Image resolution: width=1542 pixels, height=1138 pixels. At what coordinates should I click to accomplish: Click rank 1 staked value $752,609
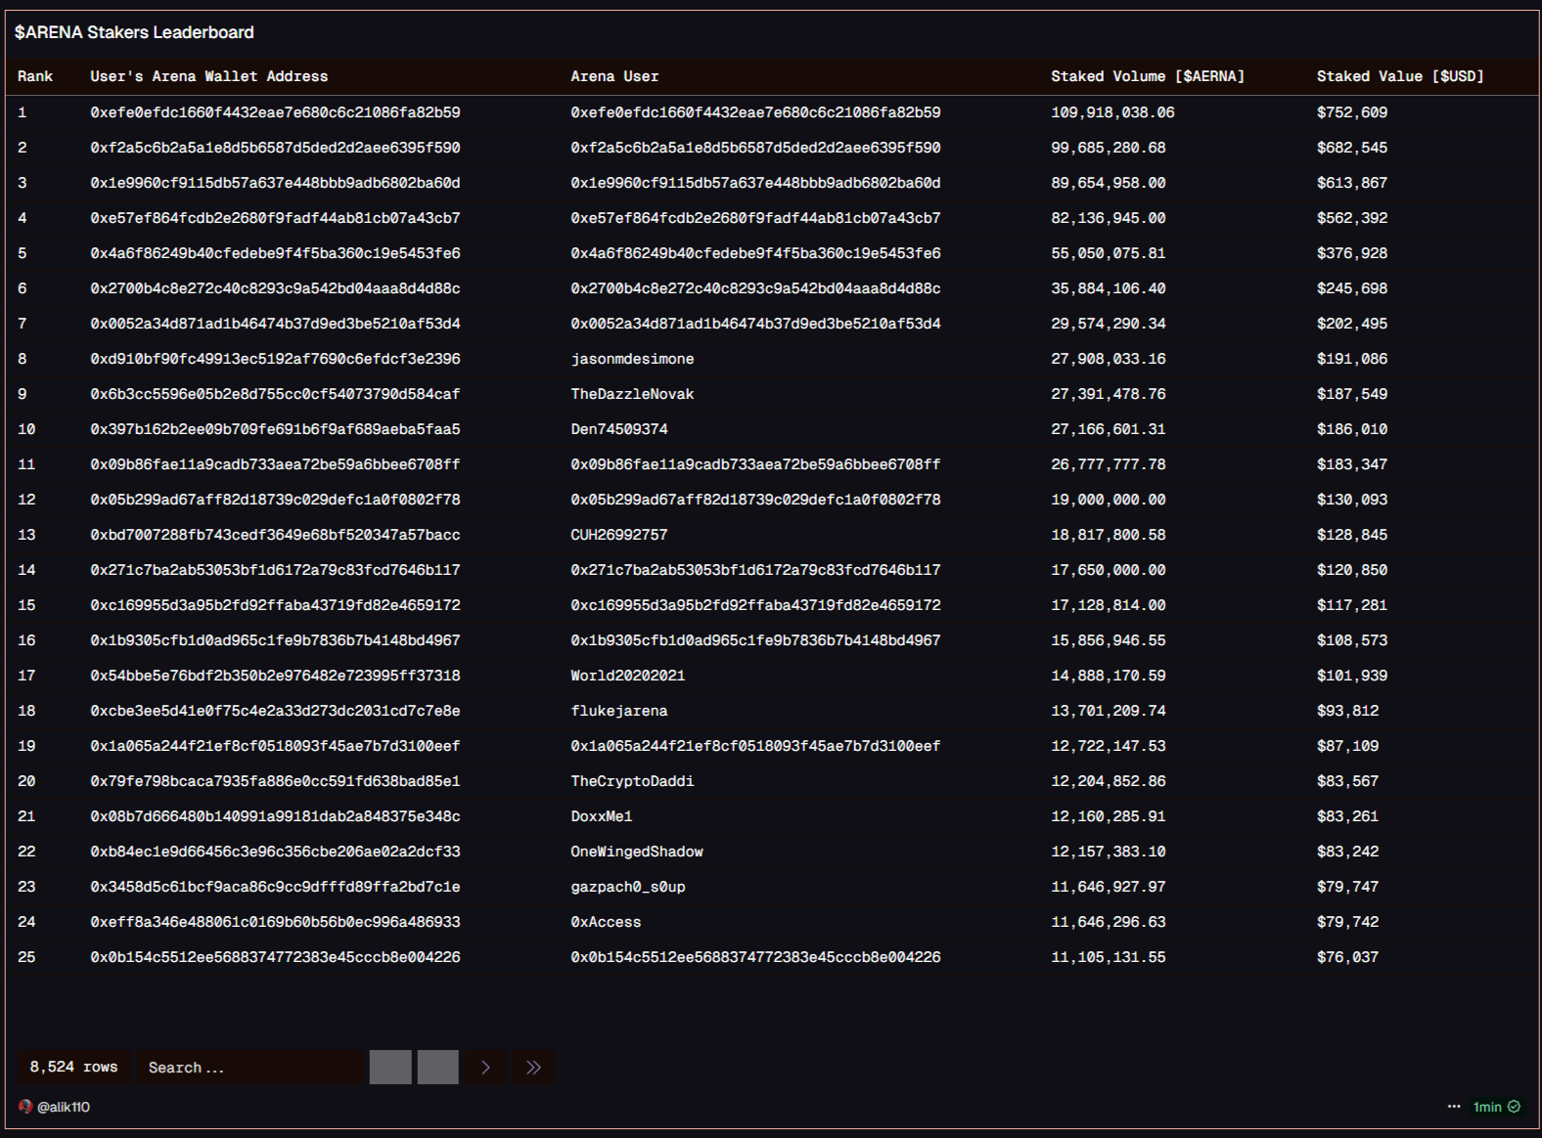[x=1351, y=112]
